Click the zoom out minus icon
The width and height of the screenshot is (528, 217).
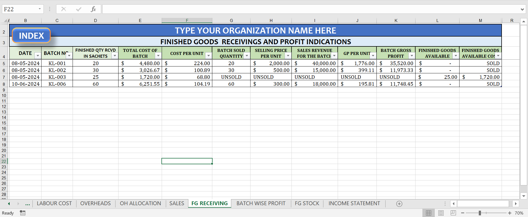(x=463, y=213)
